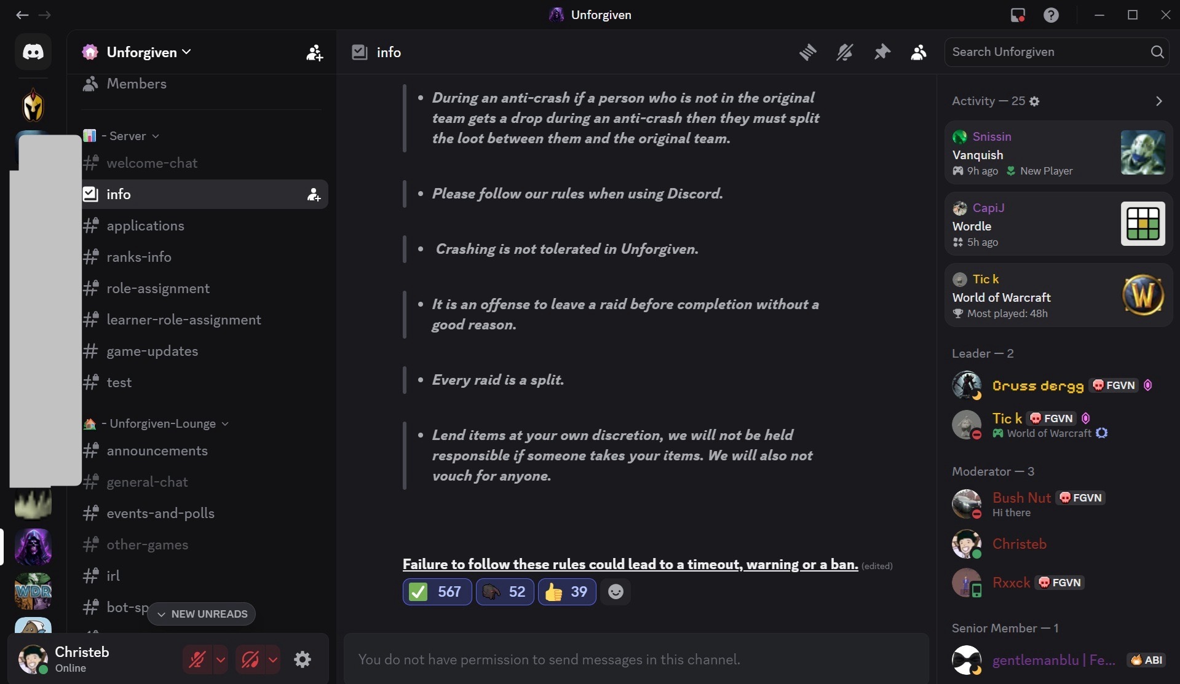The width and height of the screenshot is (1180, 684).
Task: Switch to the announcements channel
Action: coord(157,450)
